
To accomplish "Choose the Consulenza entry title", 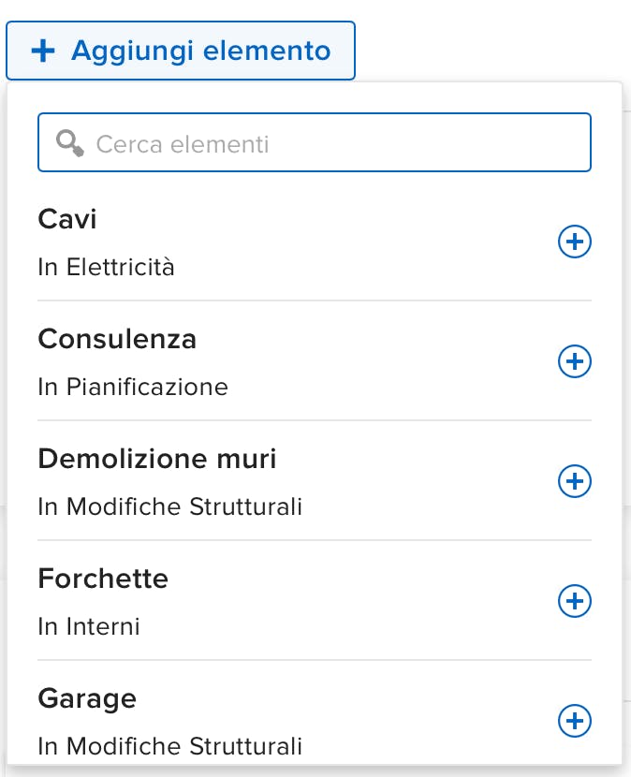I will [x=117, y=339].
